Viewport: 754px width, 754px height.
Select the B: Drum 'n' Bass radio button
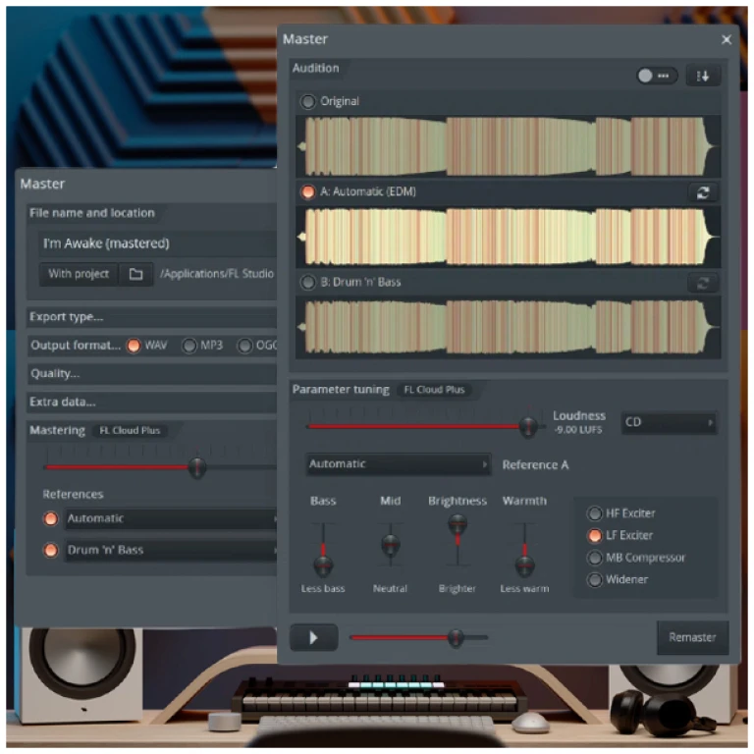click(307, 283)
